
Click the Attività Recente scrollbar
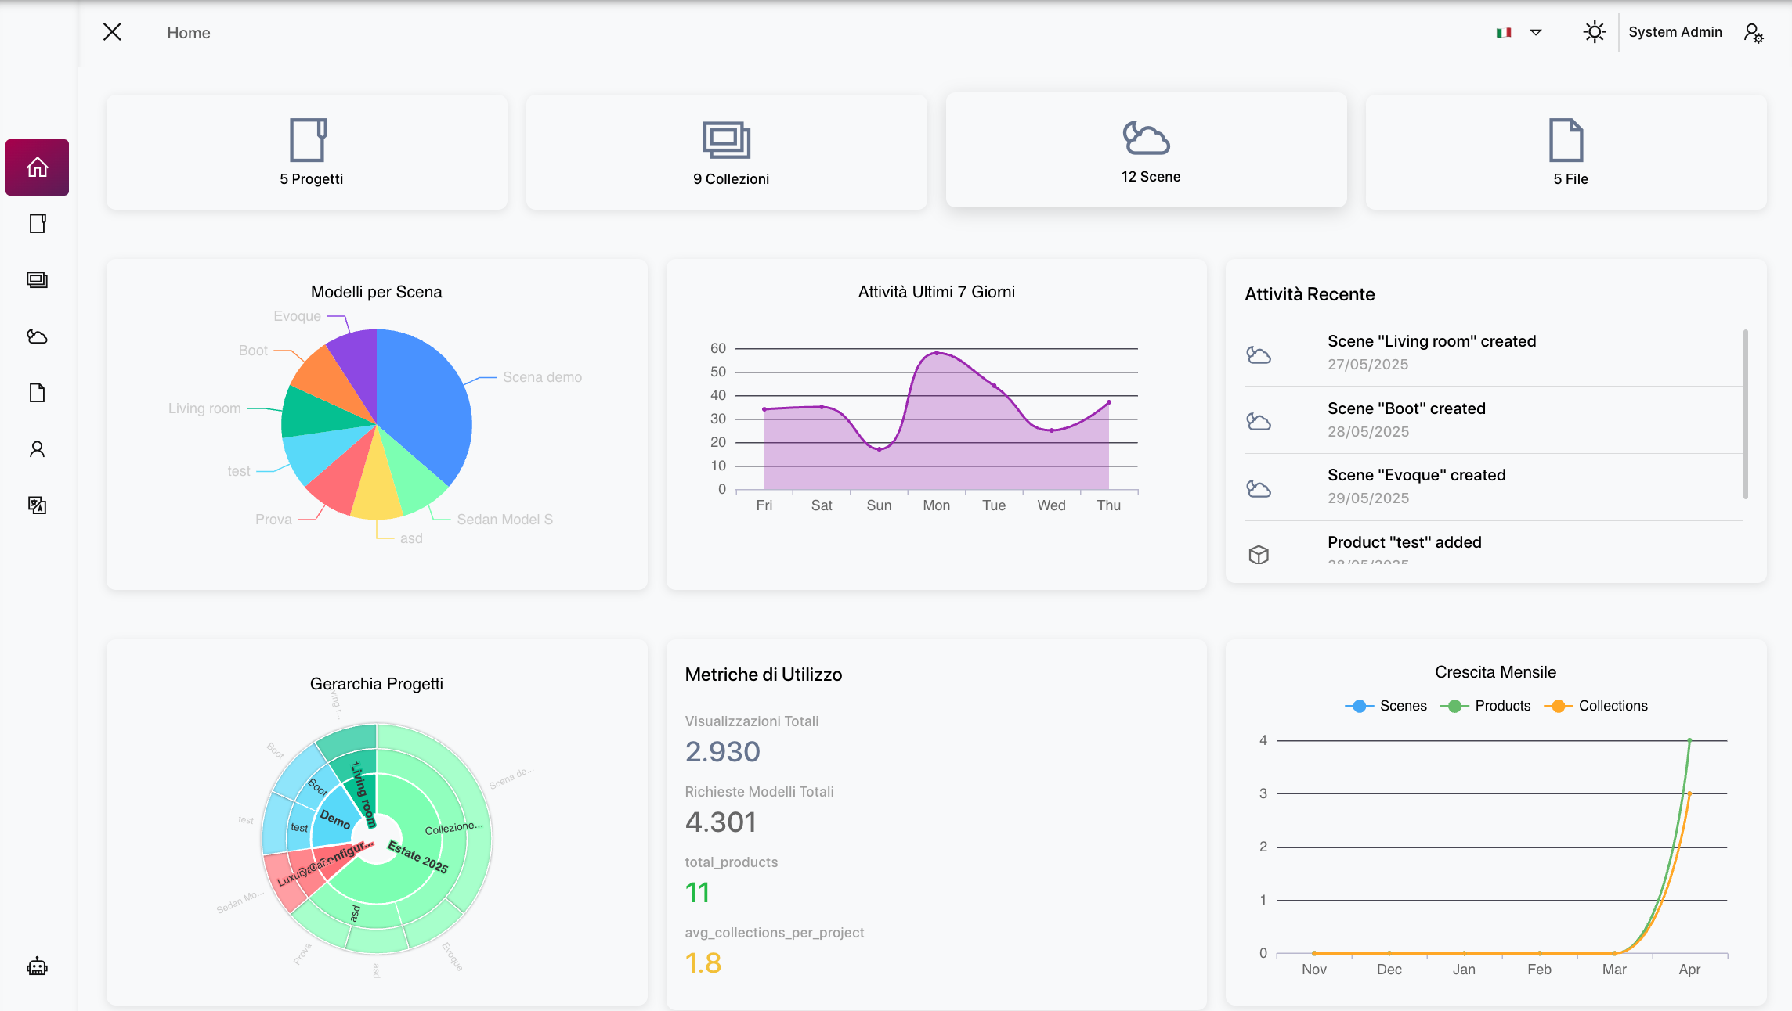click(1745, 415)
